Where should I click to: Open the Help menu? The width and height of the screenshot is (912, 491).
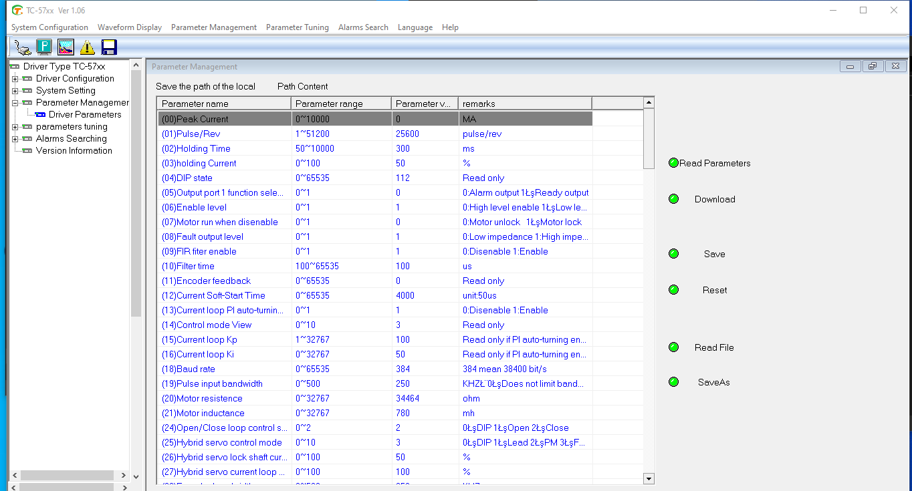450,27
